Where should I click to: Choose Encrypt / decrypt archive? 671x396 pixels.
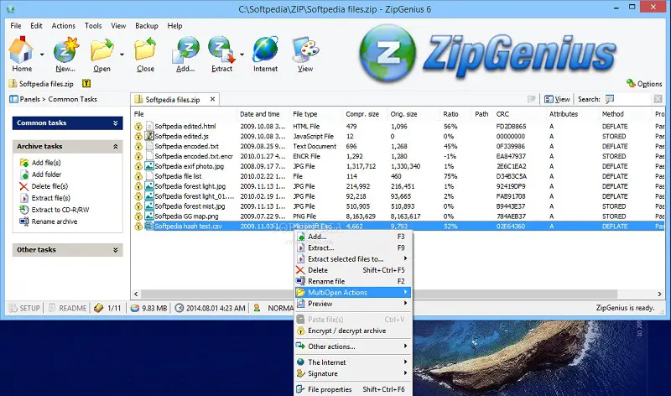point(352,331)
